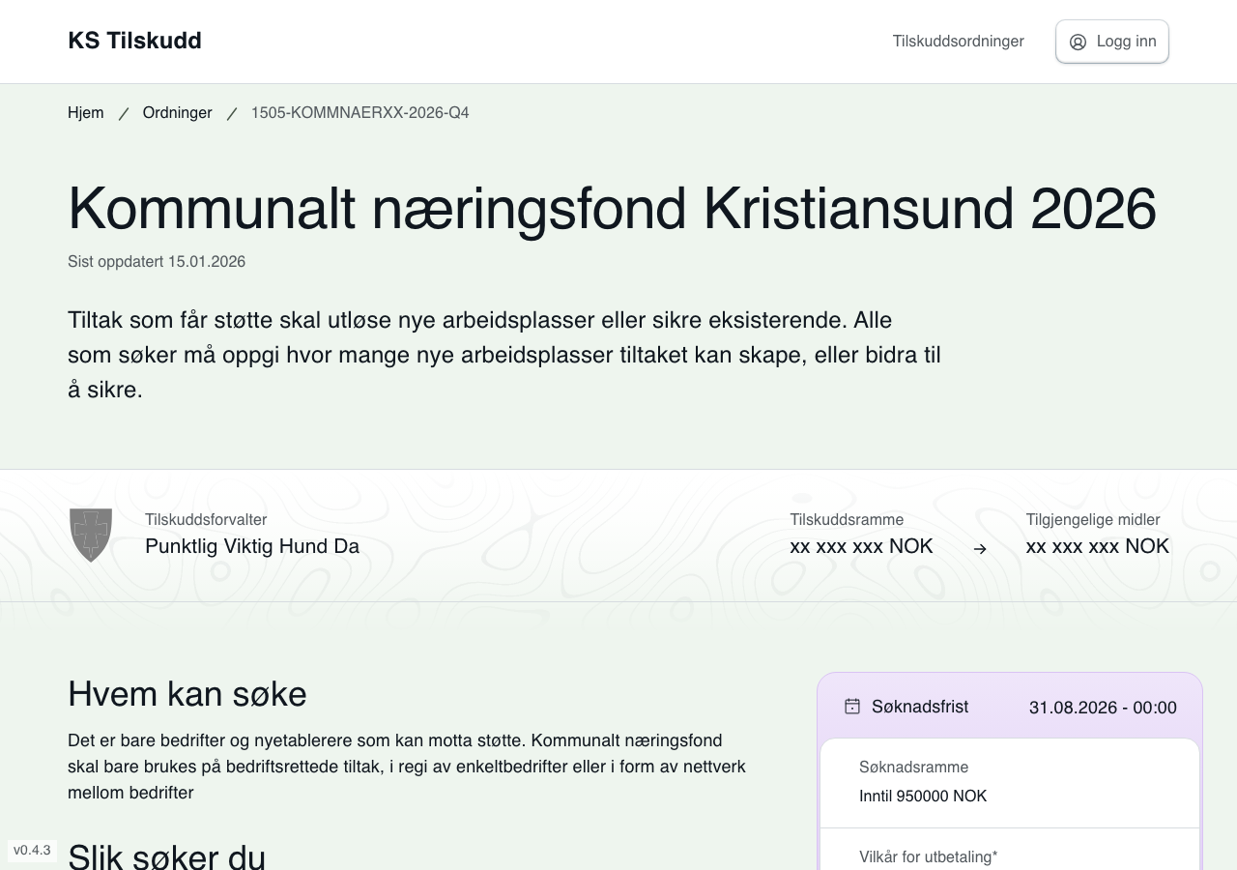Open the KS Tilskudd home logo
The image size is (1237, 870).
(x=134, y=41)
